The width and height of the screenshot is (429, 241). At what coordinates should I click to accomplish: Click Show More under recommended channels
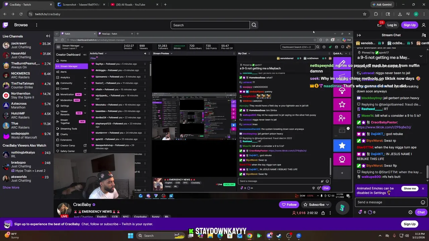coord(11,187)
